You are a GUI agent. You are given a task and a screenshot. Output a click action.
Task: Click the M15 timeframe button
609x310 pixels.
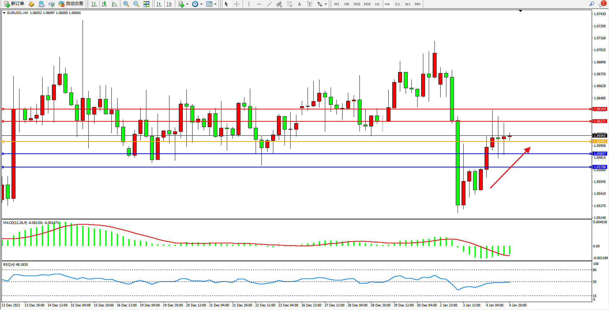tap(357, 4)
